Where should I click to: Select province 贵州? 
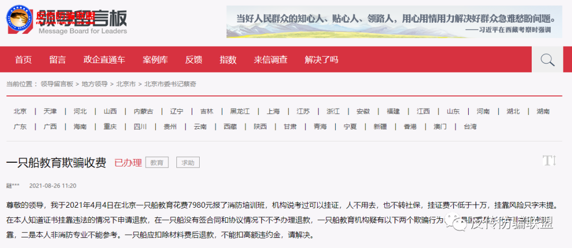coord(170,127)
